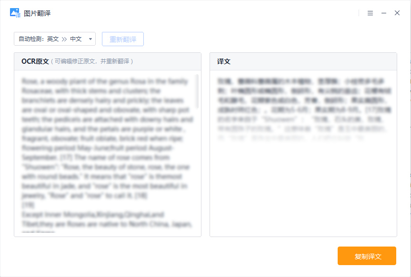
Task: Select the OCR原文 panel header
Action: click(31, 61)
